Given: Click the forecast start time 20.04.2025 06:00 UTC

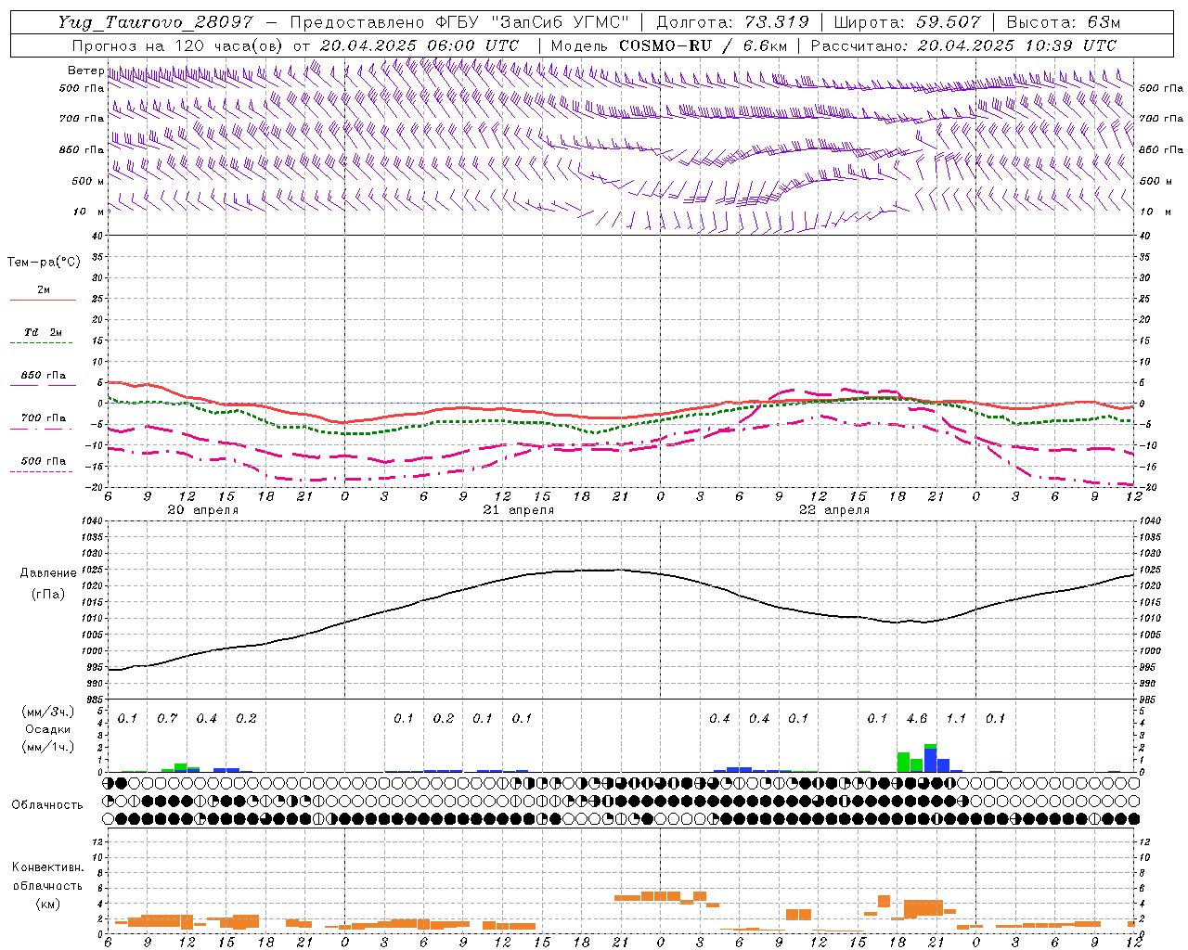Looking at the screenshot, I should (420, 45).
